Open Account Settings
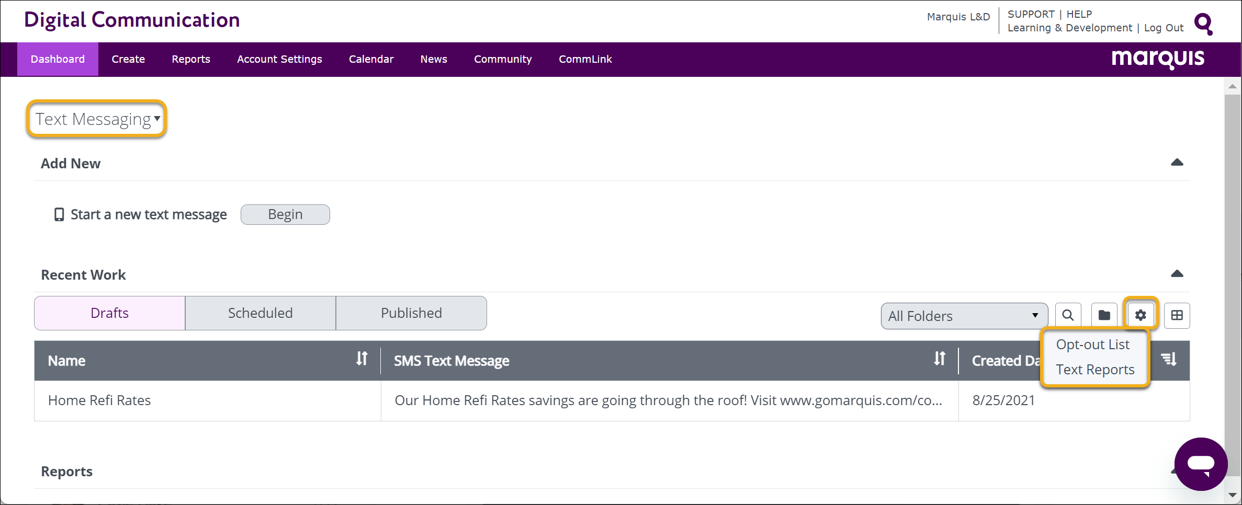Screen dimensions: 1242x505 tap(279, 59)
